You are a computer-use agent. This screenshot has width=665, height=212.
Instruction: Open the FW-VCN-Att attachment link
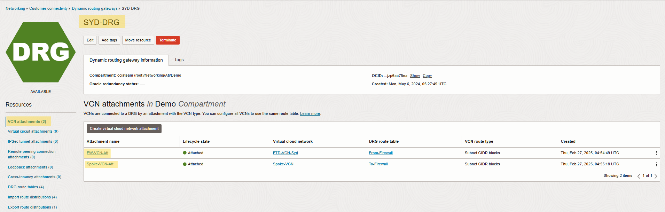97,153
